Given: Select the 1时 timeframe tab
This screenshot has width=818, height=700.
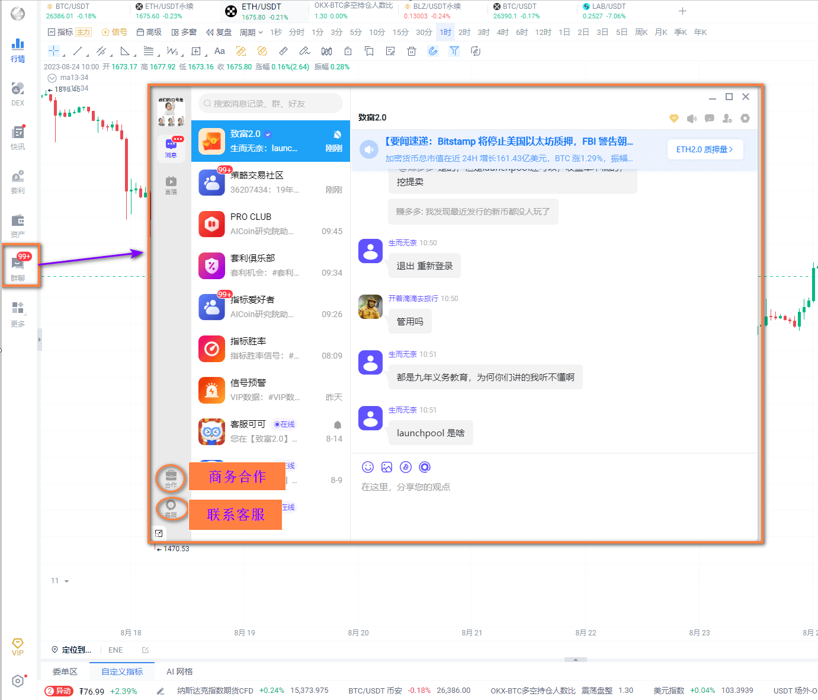Looking at the screenshot, I should point(445,32).
